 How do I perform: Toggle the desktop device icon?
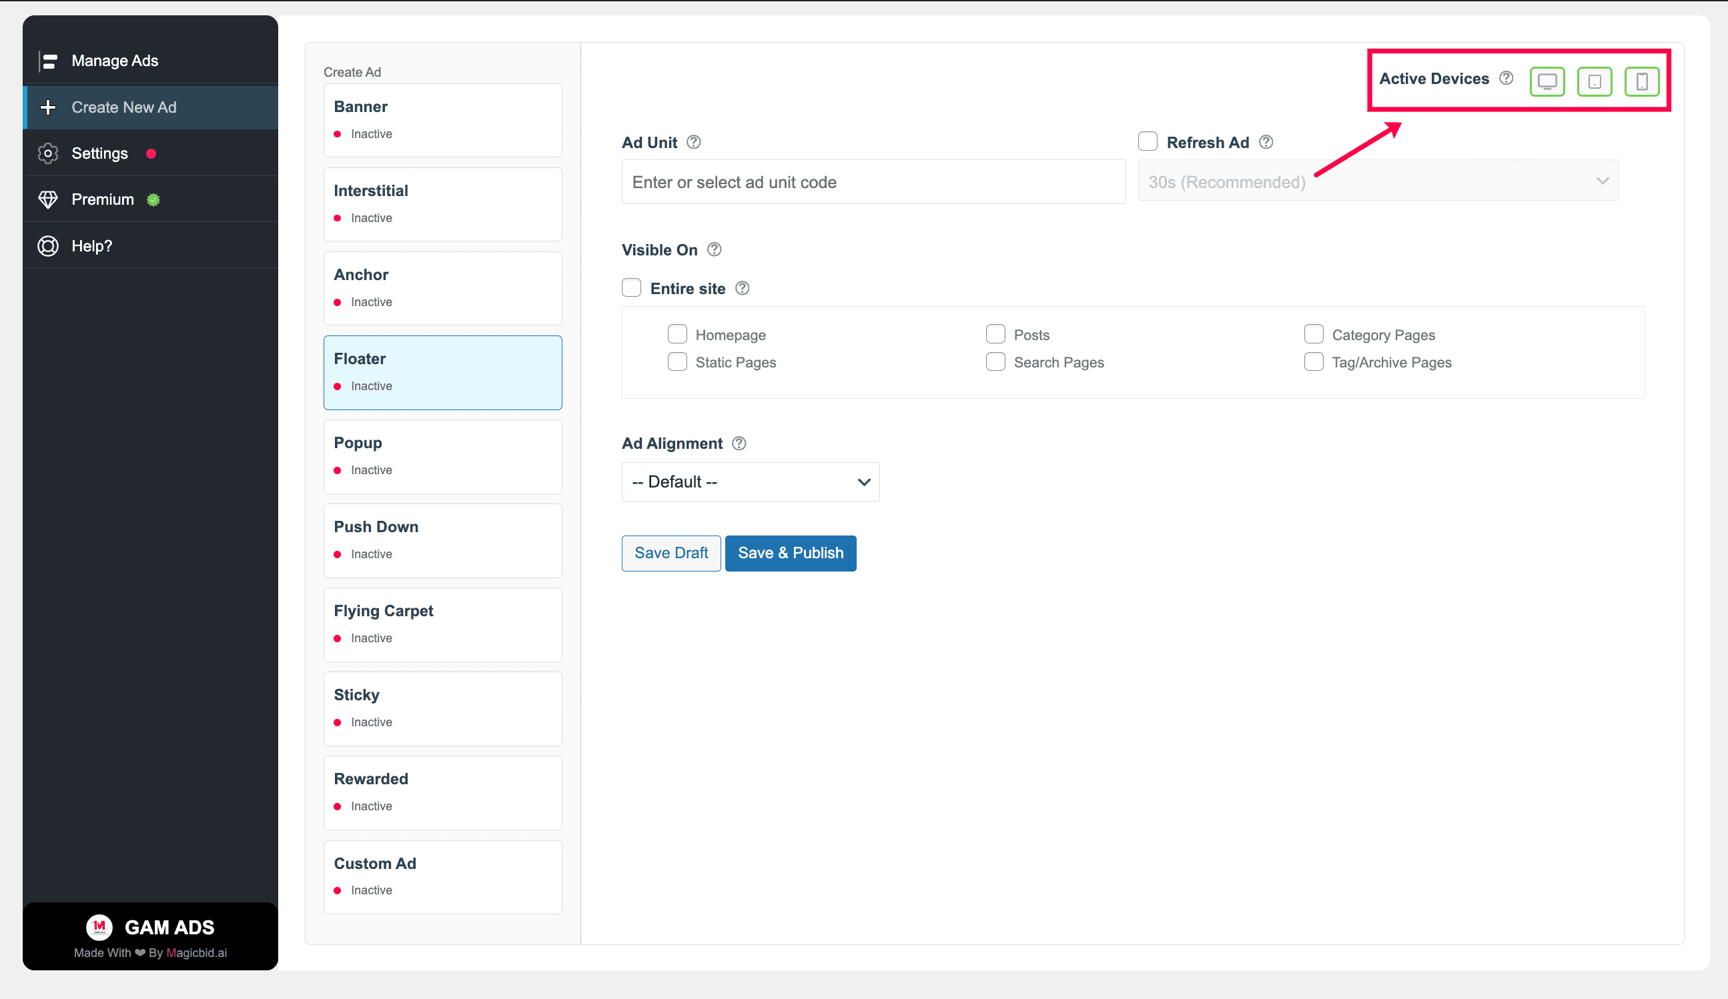click(x=1547, y=81)
